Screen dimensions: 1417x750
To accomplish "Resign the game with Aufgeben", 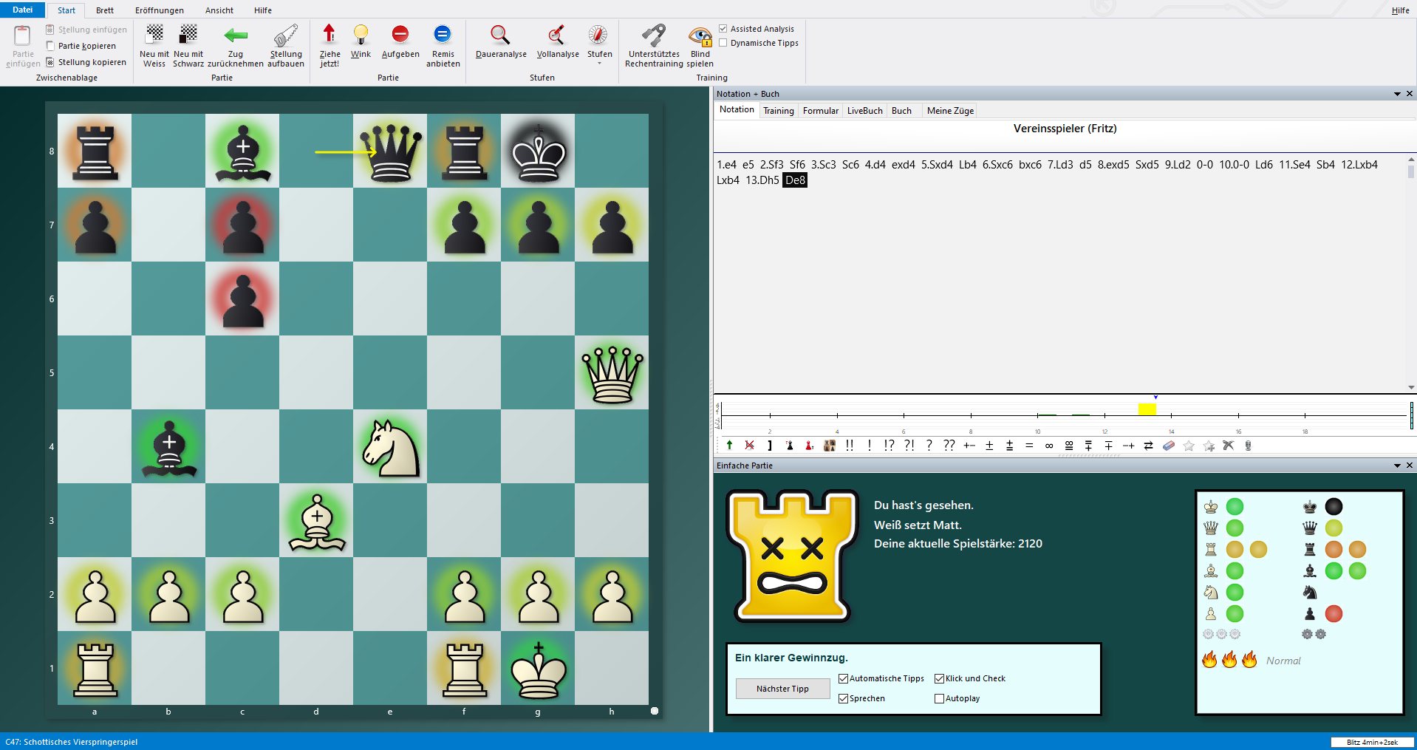I will pyautogui.click(x=400, y=41).
